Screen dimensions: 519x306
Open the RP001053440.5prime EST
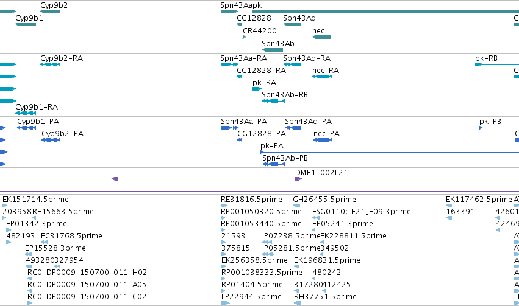[x=223, y=230]
